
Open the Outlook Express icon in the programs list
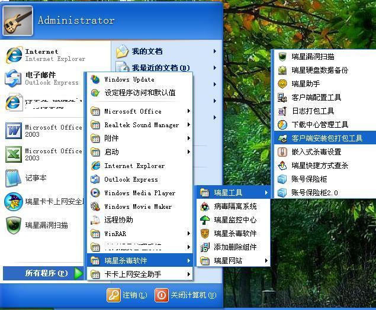tap(95, 179)
